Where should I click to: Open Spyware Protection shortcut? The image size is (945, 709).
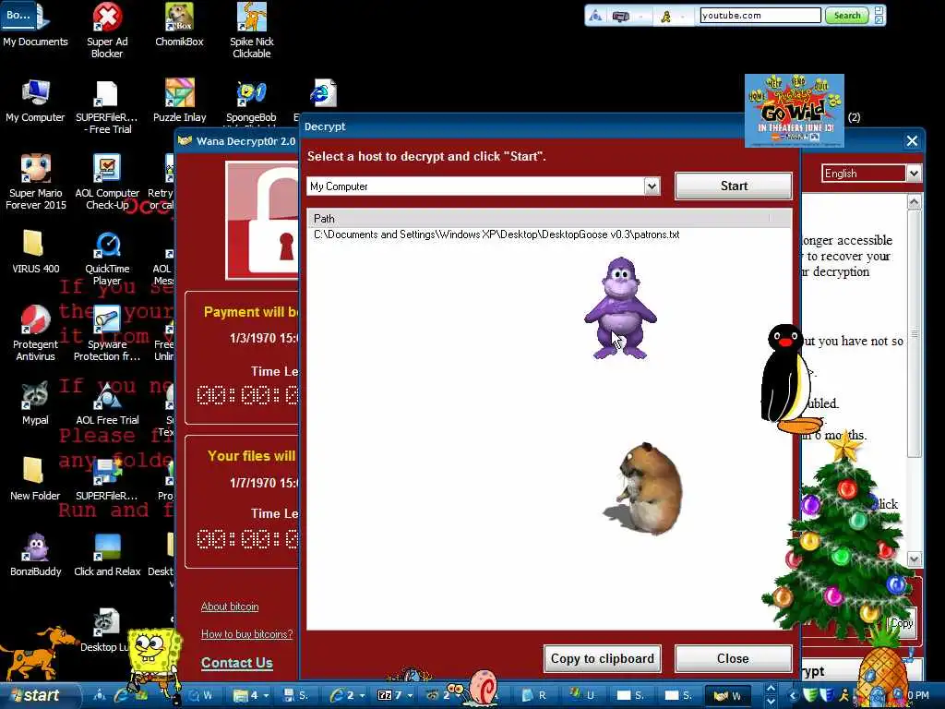(107, 333)
